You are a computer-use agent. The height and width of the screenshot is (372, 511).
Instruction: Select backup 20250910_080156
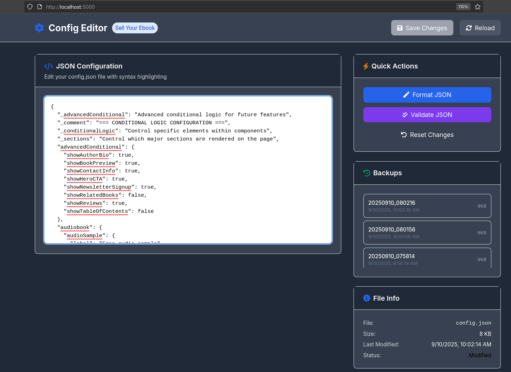(427, 233)
